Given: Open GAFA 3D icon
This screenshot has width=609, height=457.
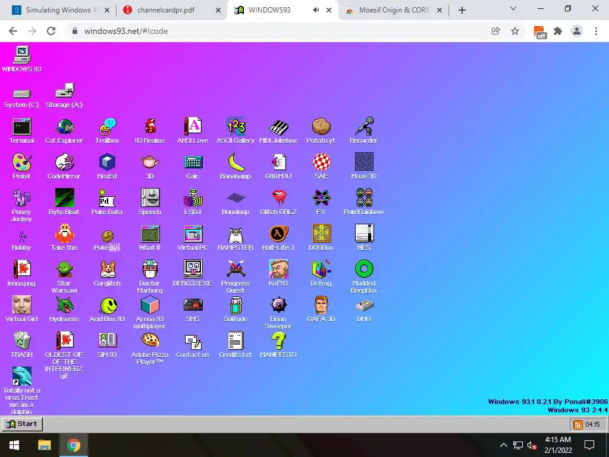Looking at the screenshot, I should pos(321,309).
